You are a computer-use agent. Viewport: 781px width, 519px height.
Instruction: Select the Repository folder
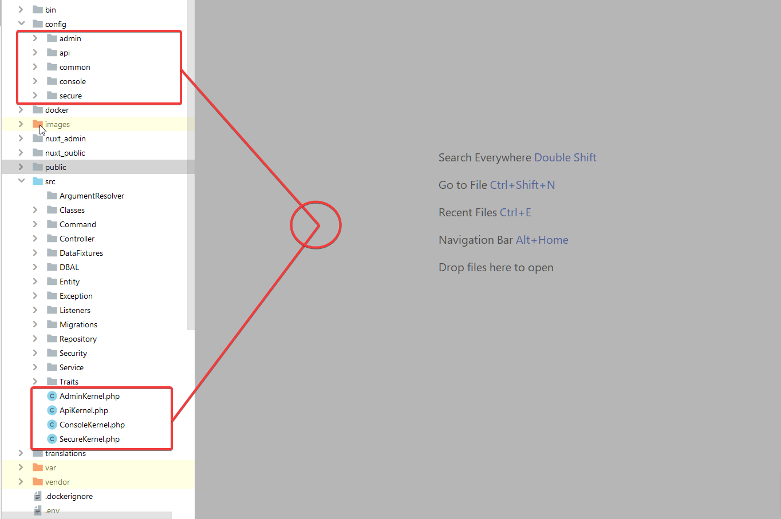pos(78,339)
